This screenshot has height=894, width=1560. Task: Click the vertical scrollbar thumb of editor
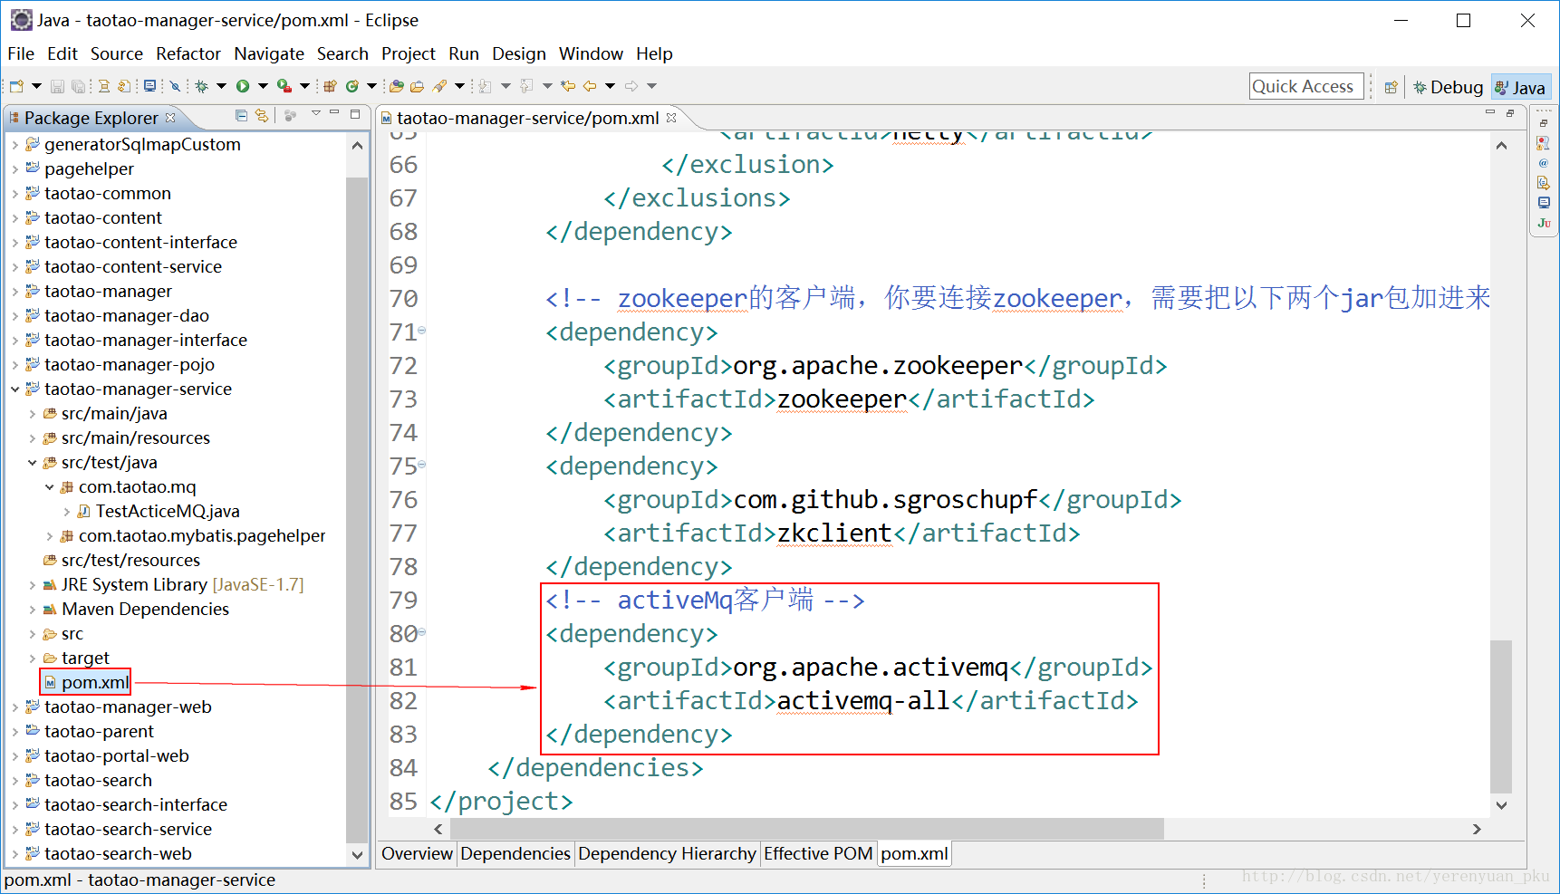[x=1501, y=716]
